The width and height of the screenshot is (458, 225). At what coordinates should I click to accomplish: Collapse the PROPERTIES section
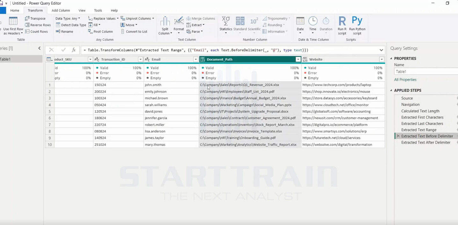391,58
